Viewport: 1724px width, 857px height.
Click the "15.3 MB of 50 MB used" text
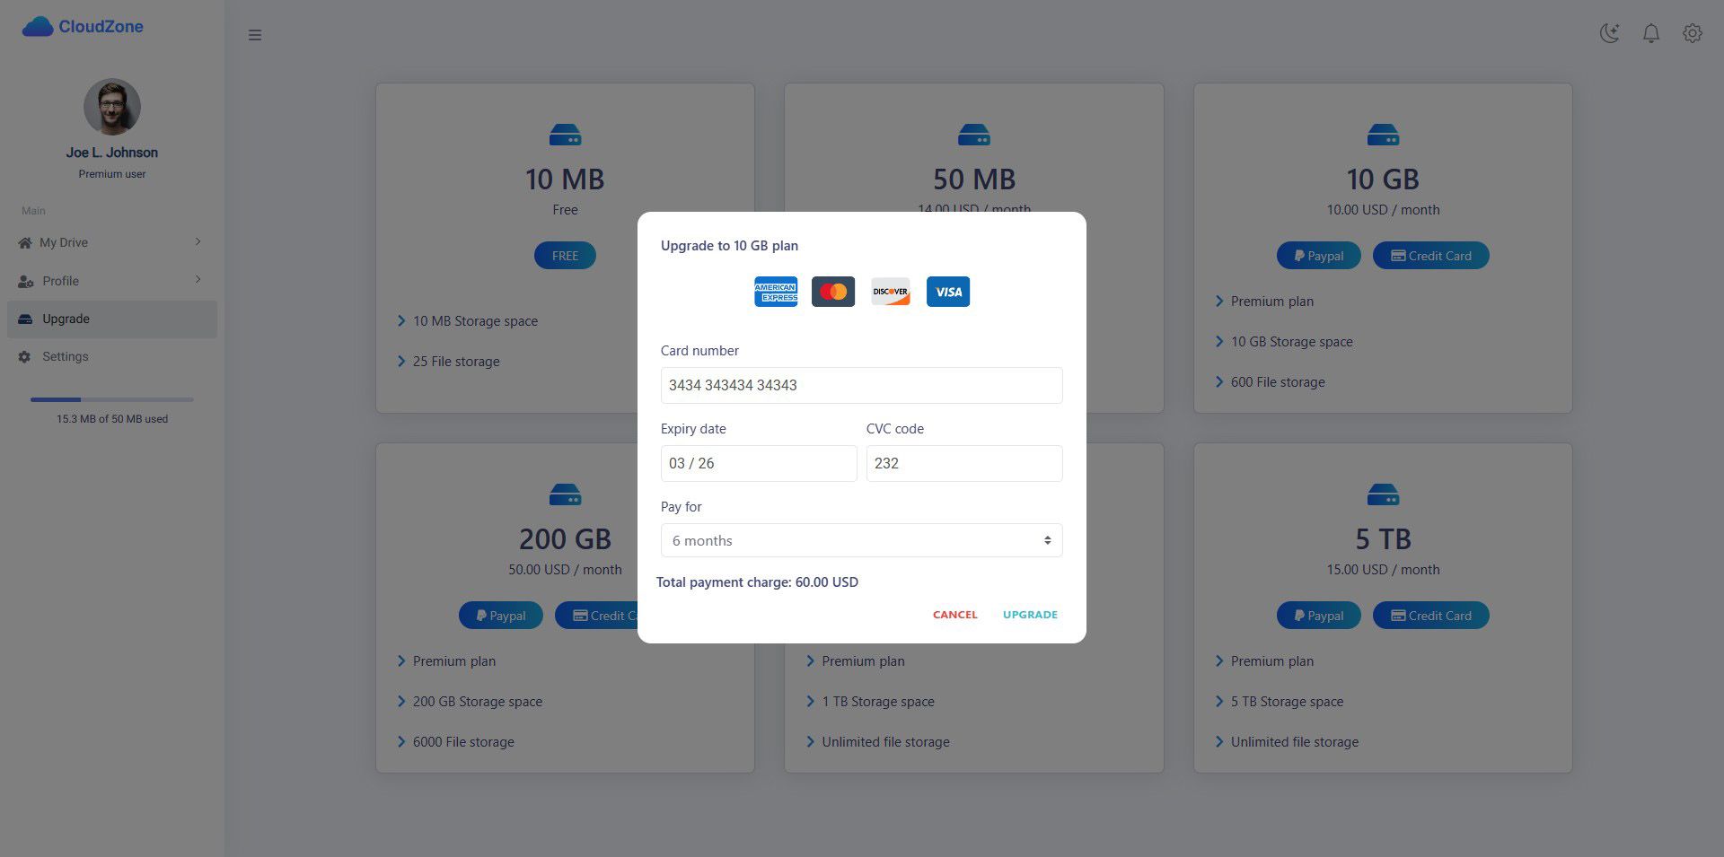tap(112, 419)
